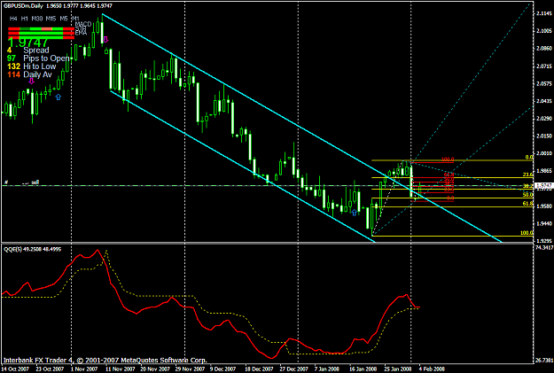Click the yellow spread value 4
The image size is (554, 373).
(x=10, y=51)
